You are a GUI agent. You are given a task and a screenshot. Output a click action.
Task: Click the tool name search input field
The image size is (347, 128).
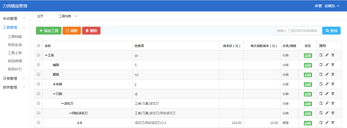tap(298, 31)
